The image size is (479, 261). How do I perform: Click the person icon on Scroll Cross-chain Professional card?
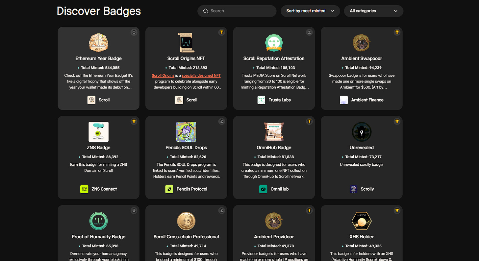point(222,210)
